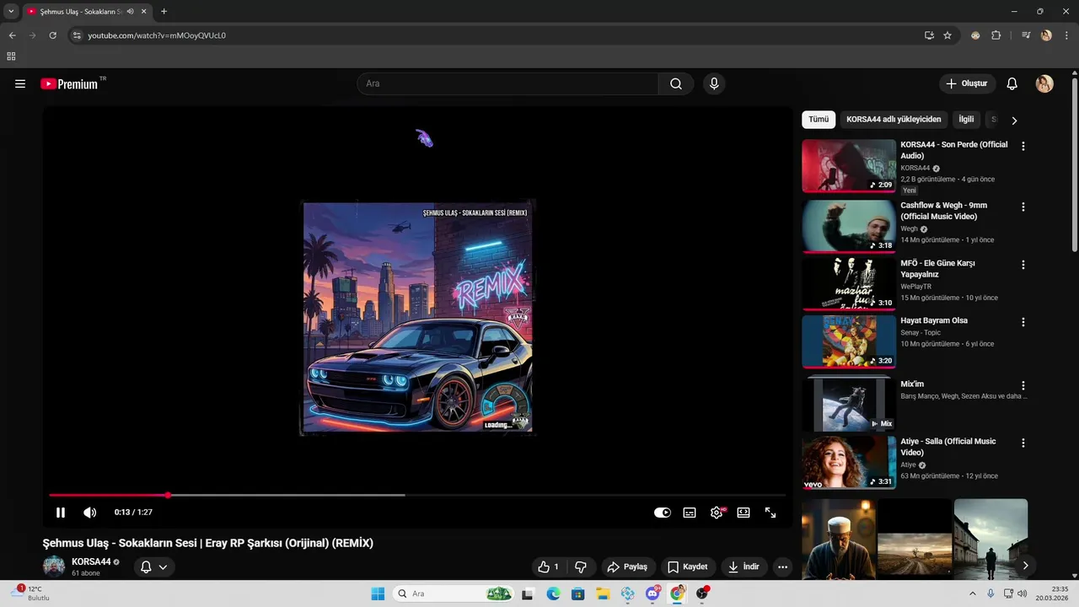Screen dimensions: 1079x607
Task: Select KORSA44 adlı yükleyiciden chip
Action: point(894,120)
